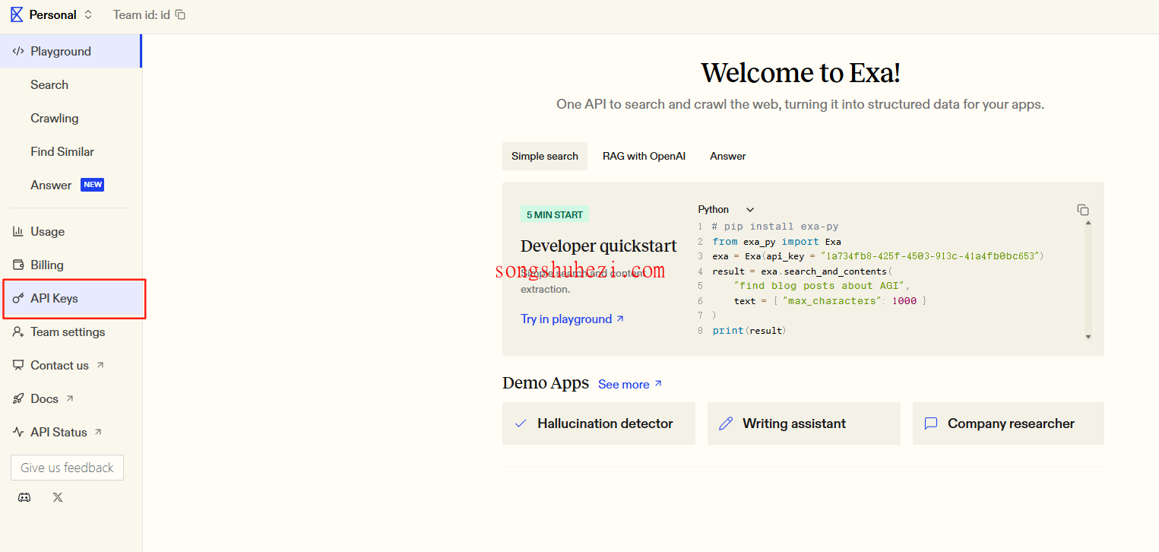Screen dimensions: 1159x552
Task: Open the Writing assistant demo
Action: tap(804, 424)
